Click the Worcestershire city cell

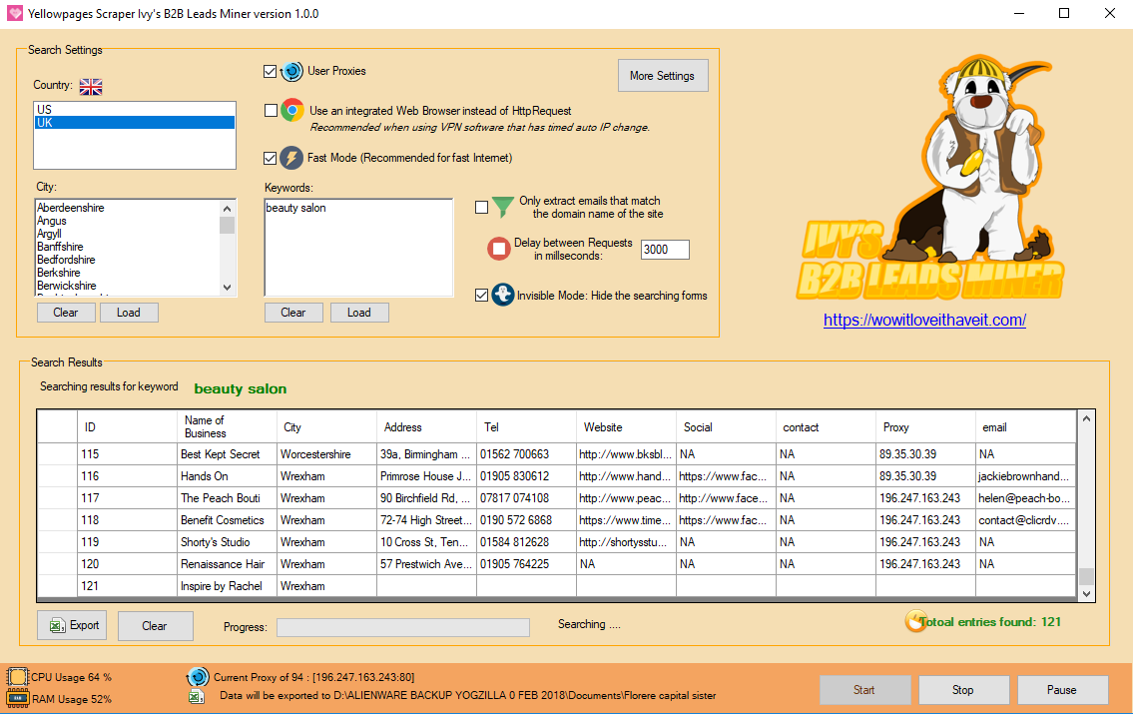pyautogui.click(x=326, y=453)
